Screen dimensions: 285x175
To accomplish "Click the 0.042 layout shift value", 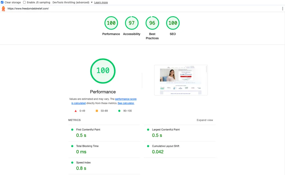I will (158, 152).
